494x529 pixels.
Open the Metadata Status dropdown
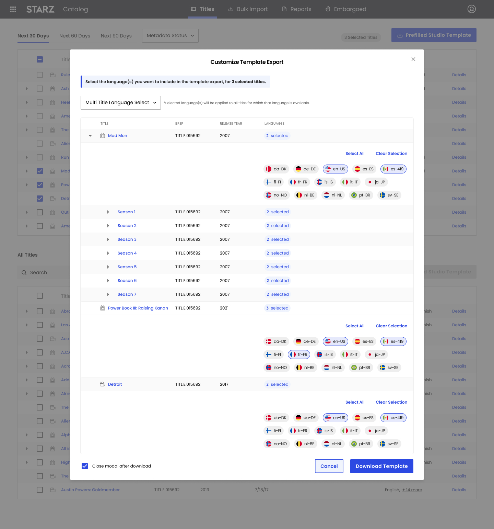pyautogui.click(x=170, y=36)
